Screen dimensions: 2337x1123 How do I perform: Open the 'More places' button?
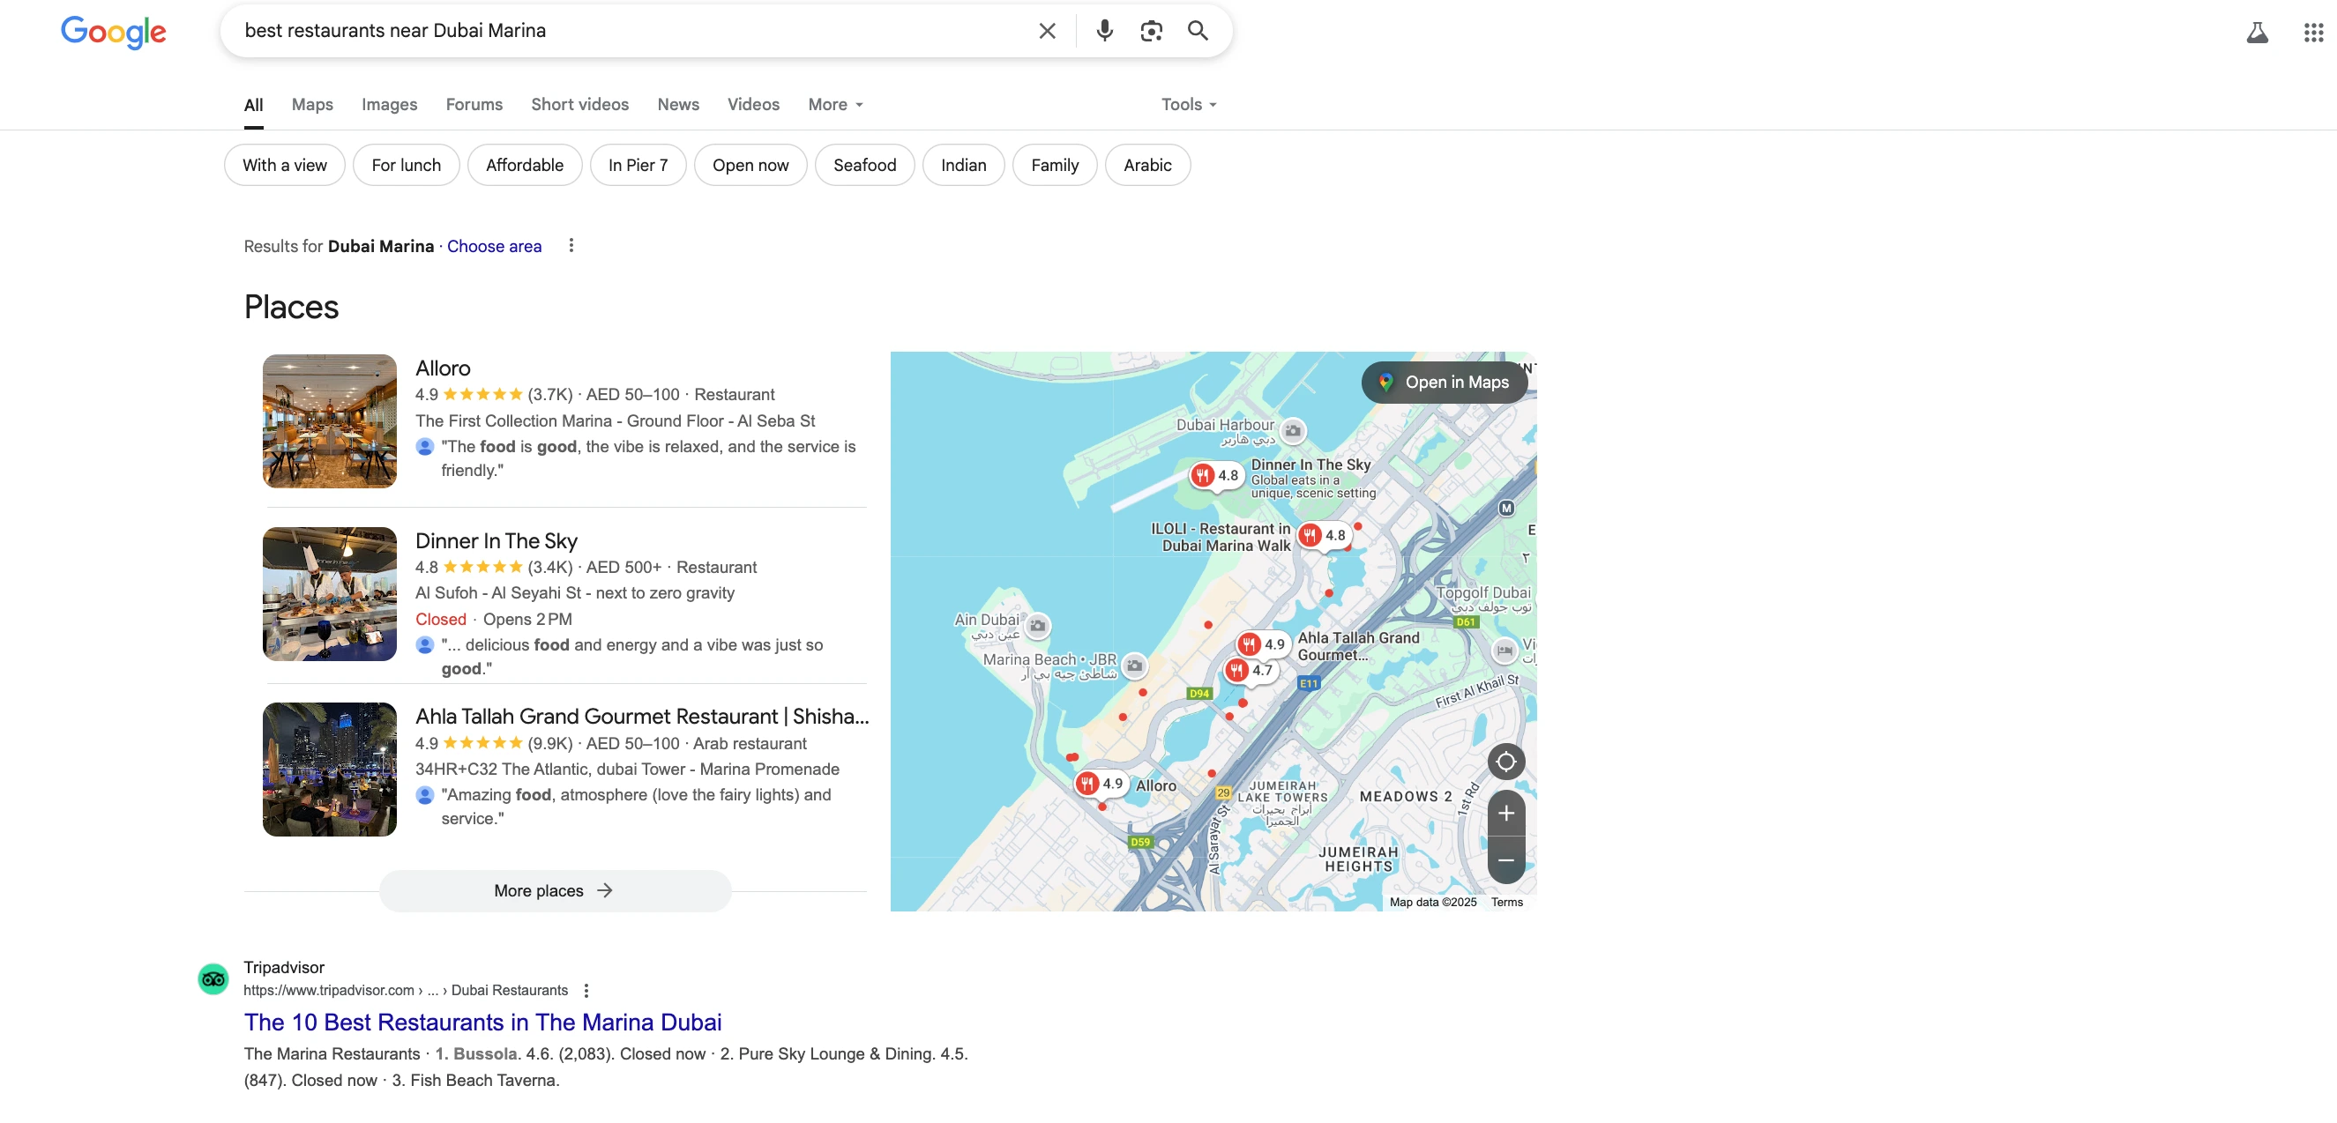tap(555, 891)
